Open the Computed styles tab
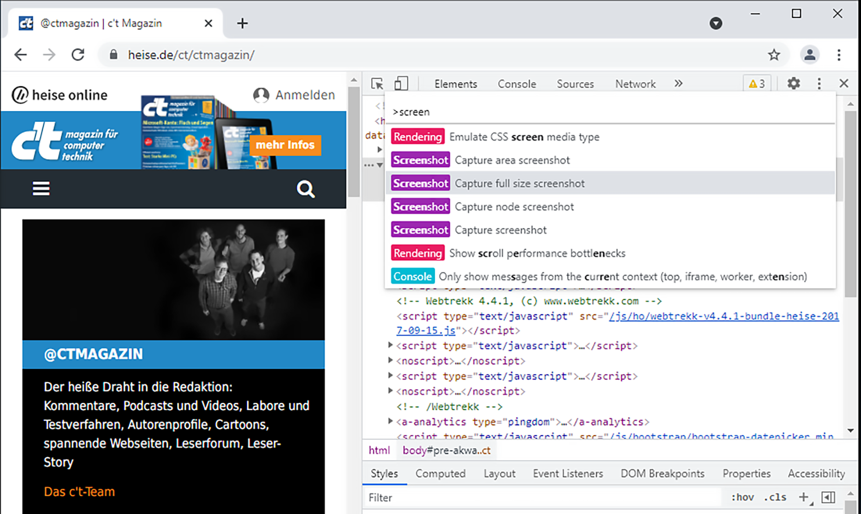 440,474
